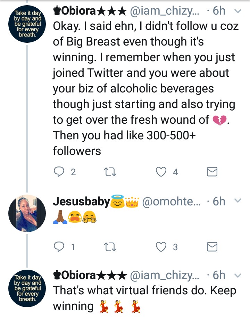Expand the dropdown arrow on Jesusbaby's tweet
Image resolution: width=250 pixels, height=327 pixels.
[x=238, y=201]
